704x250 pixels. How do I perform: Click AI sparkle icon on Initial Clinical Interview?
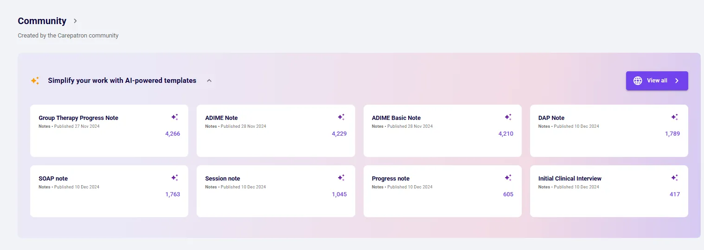674,178
